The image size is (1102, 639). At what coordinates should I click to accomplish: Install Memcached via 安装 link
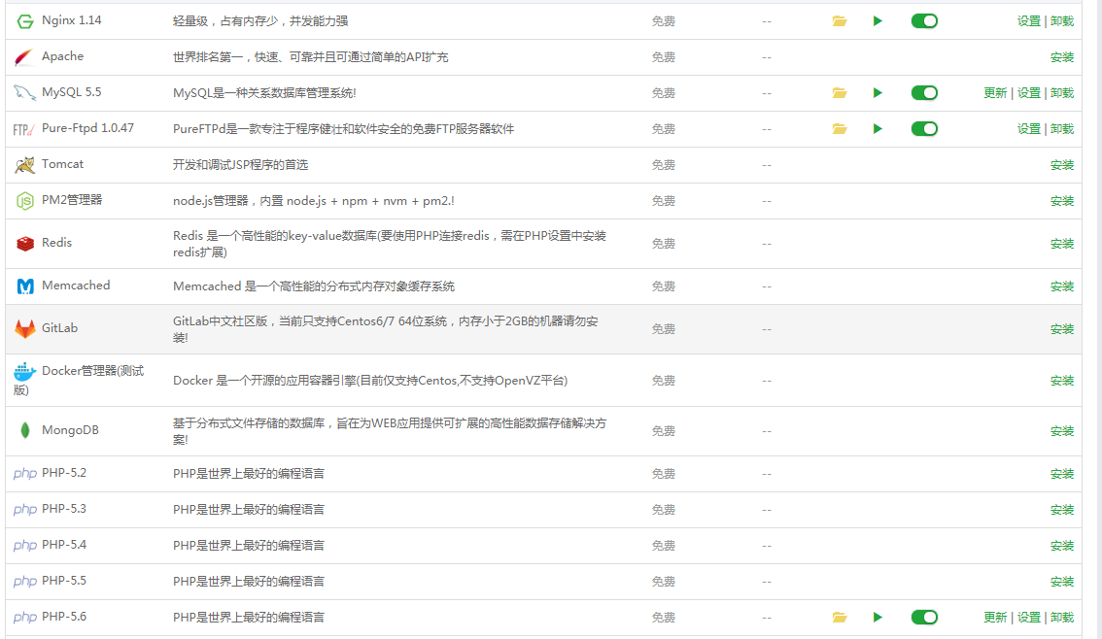[x=1062, y=286]
